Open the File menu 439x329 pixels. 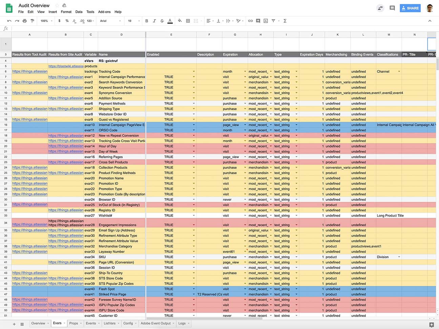click(21, 12)
